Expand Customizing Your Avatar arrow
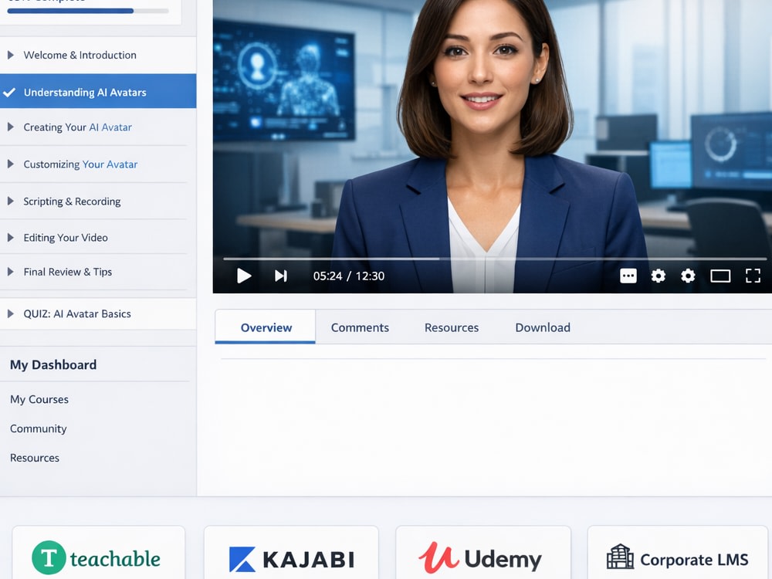The width and height of the screenshot is (772, 579). 10,164
